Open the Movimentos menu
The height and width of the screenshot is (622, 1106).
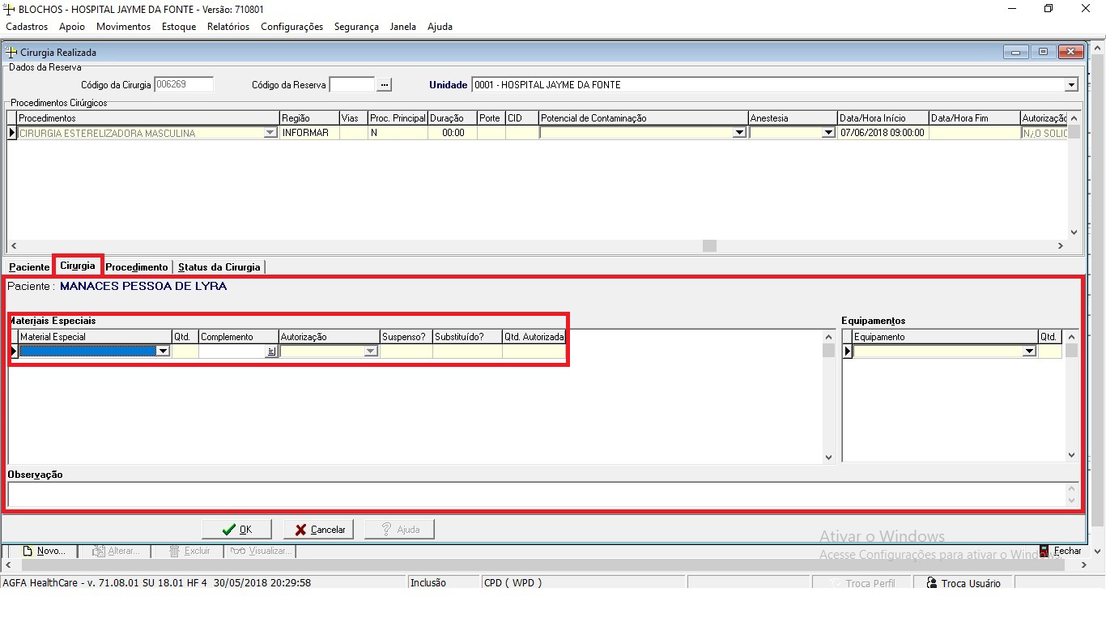click(x=123, y=27)
